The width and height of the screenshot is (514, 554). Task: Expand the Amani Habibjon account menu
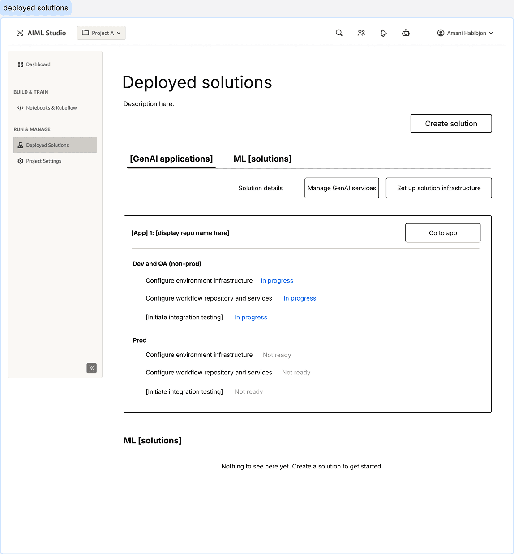[465, 33]
